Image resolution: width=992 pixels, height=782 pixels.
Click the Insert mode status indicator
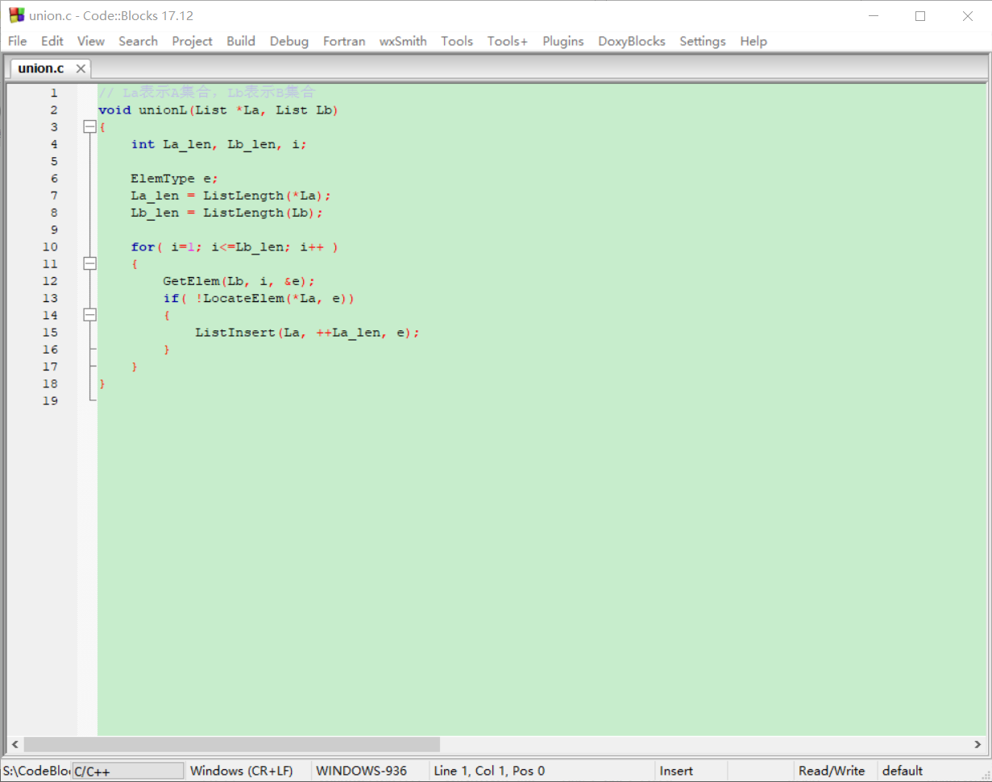676,771
